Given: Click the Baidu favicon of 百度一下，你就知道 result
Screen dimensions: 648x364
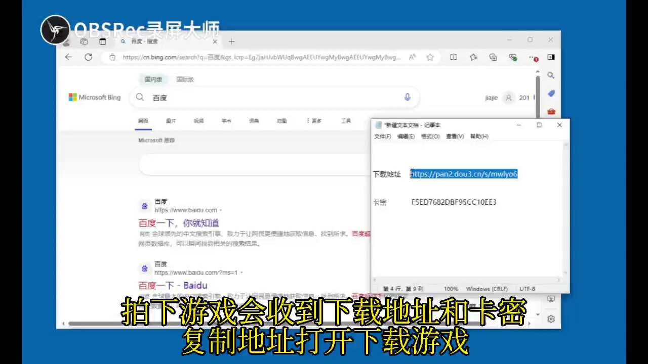Looking at the screenshot, I should click(x=144, y=206).
